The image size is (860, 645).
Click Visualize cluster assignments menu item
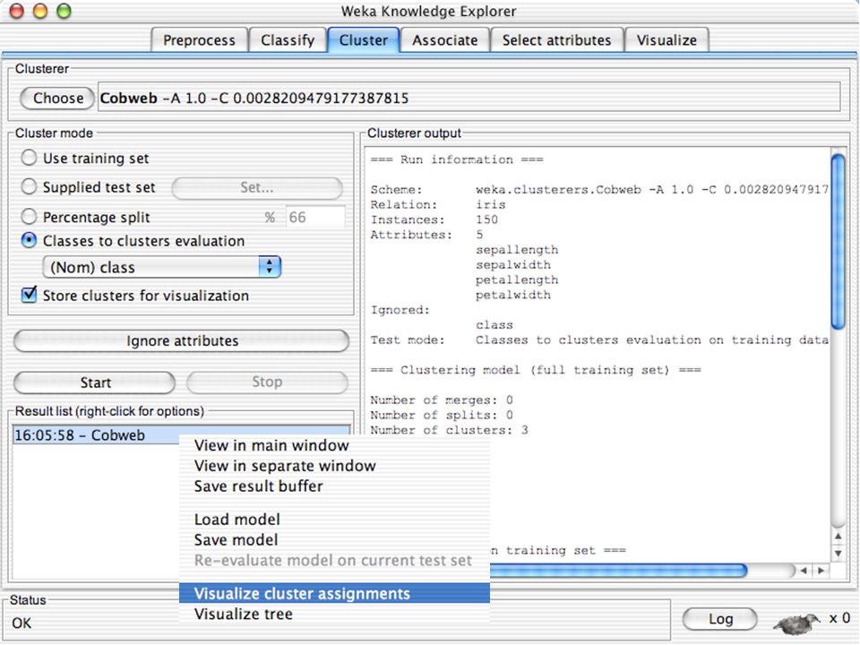tap(334, 593)
